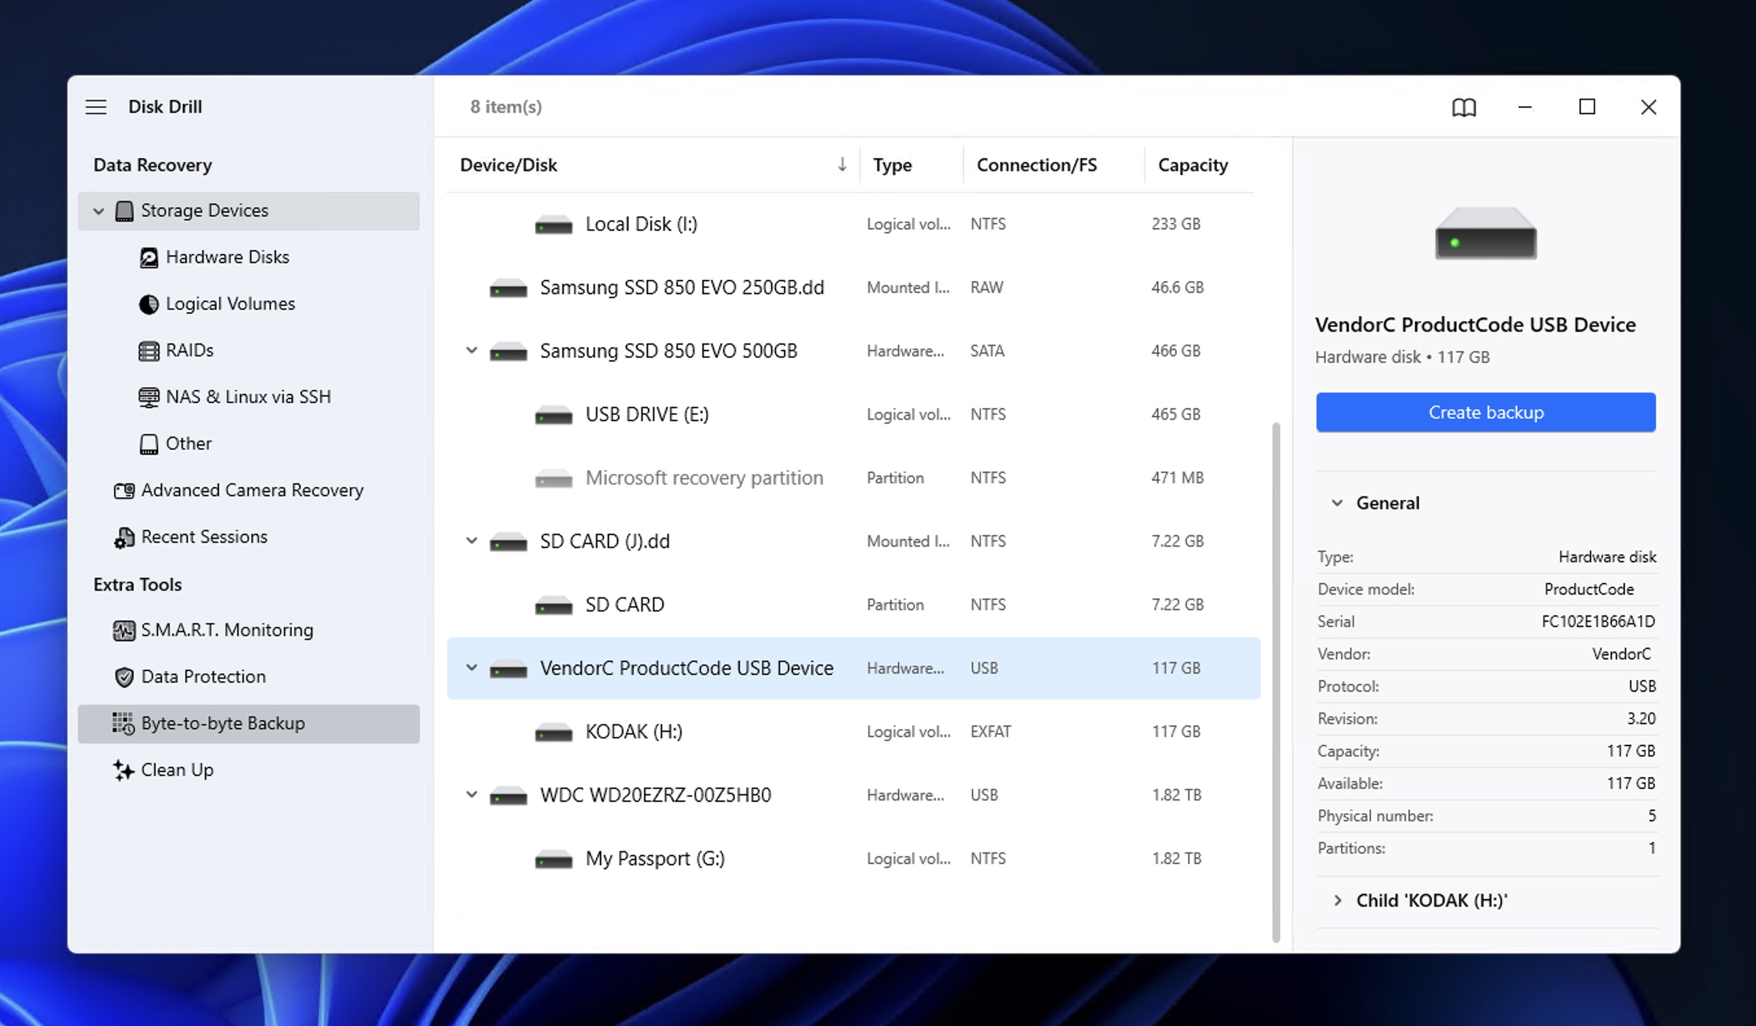Select NAS & Linux via SSH
1756x1026 pixels.
[249, 396]
